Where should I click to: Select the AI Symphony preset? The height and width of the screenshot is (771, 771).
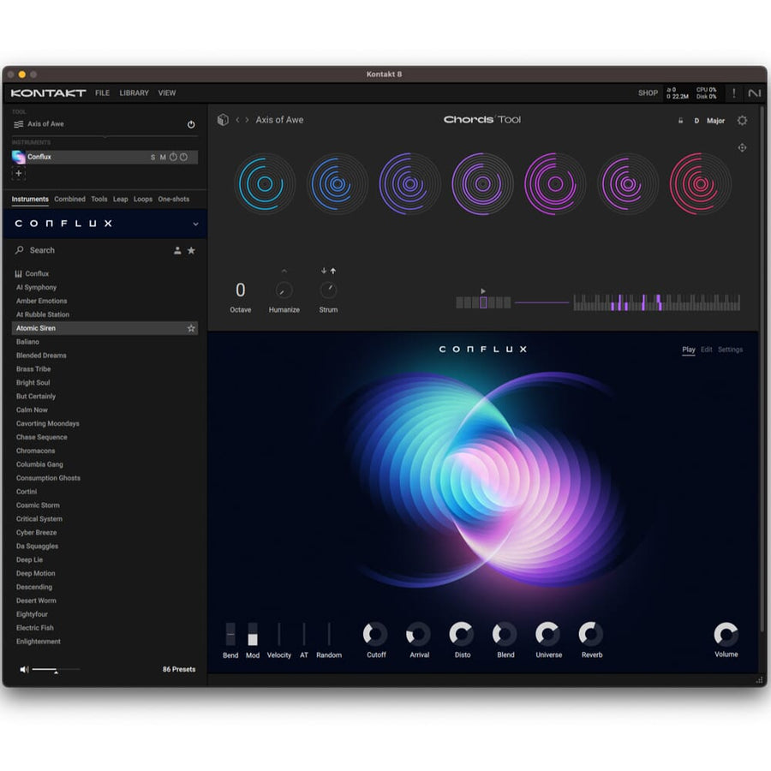tap(36, 287)
